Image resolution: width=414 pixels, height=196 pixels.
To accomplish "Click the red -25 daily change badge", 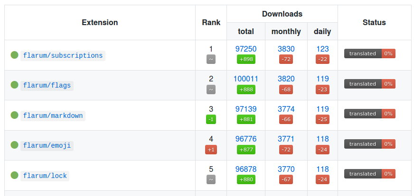I will [x=322, y=119].
